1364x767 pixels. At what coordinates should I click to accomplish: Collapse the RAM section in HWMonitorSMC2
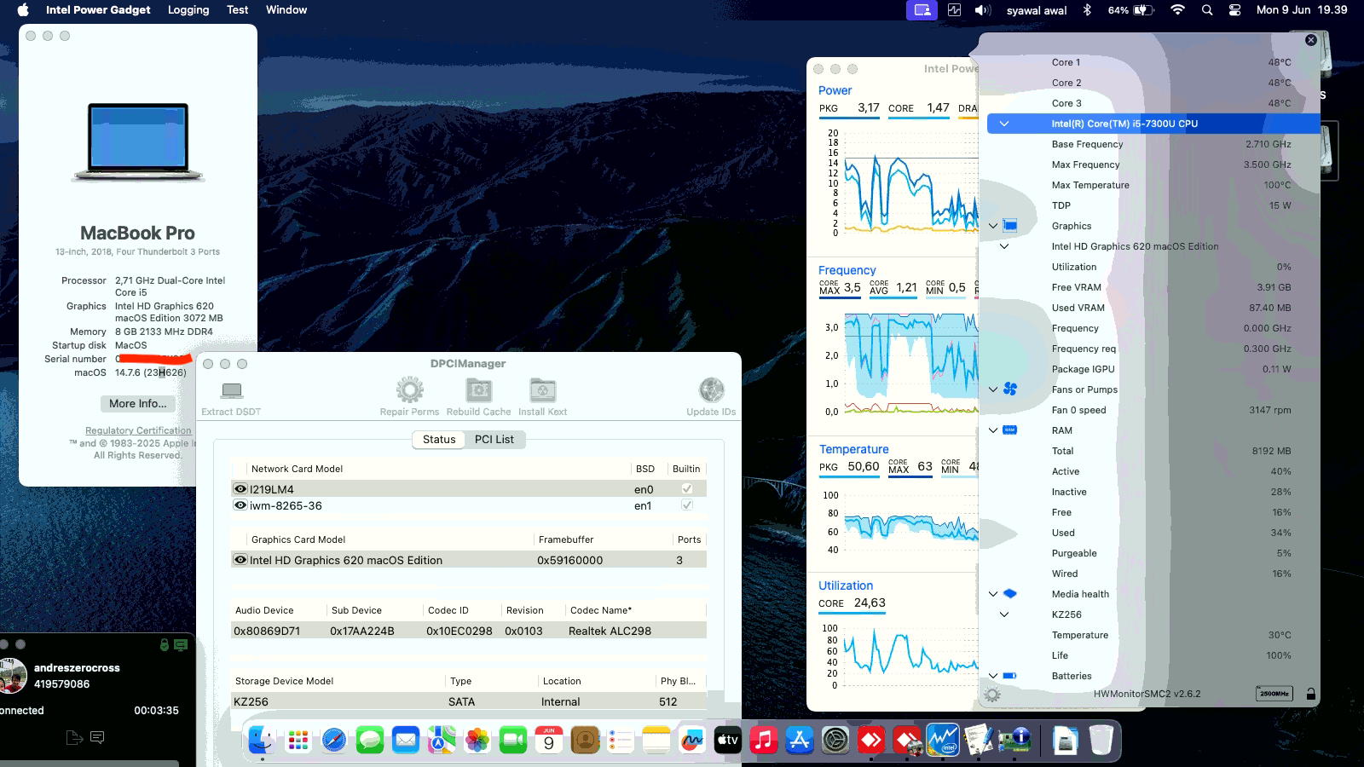pos(992,430)
